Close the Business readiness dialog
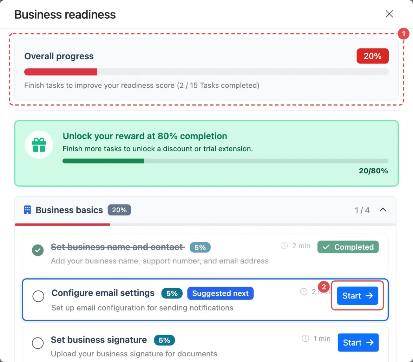The image size is (413, 362). point(389,14)
